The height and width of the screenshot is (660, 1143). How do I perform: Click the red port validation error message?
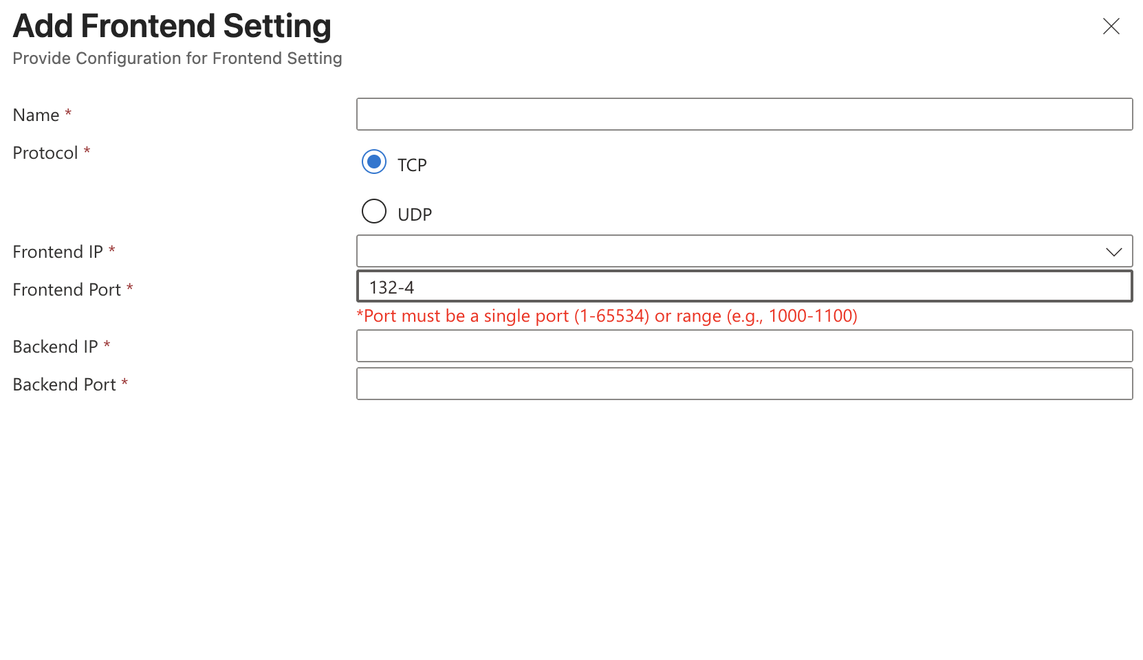tap(607, 316)
